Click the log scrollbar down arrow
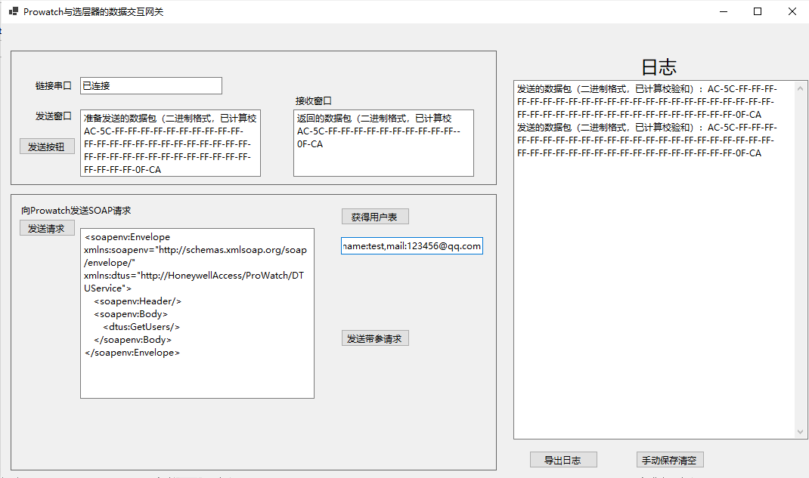The image size is (809, 478). point(800,432)
